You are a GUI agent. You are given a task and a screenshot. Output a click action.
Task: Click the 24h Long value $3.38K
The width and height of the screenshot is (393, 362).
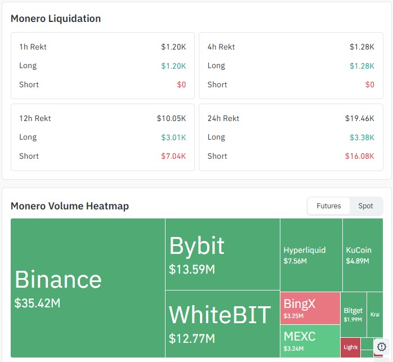click(x=362, y=137)
